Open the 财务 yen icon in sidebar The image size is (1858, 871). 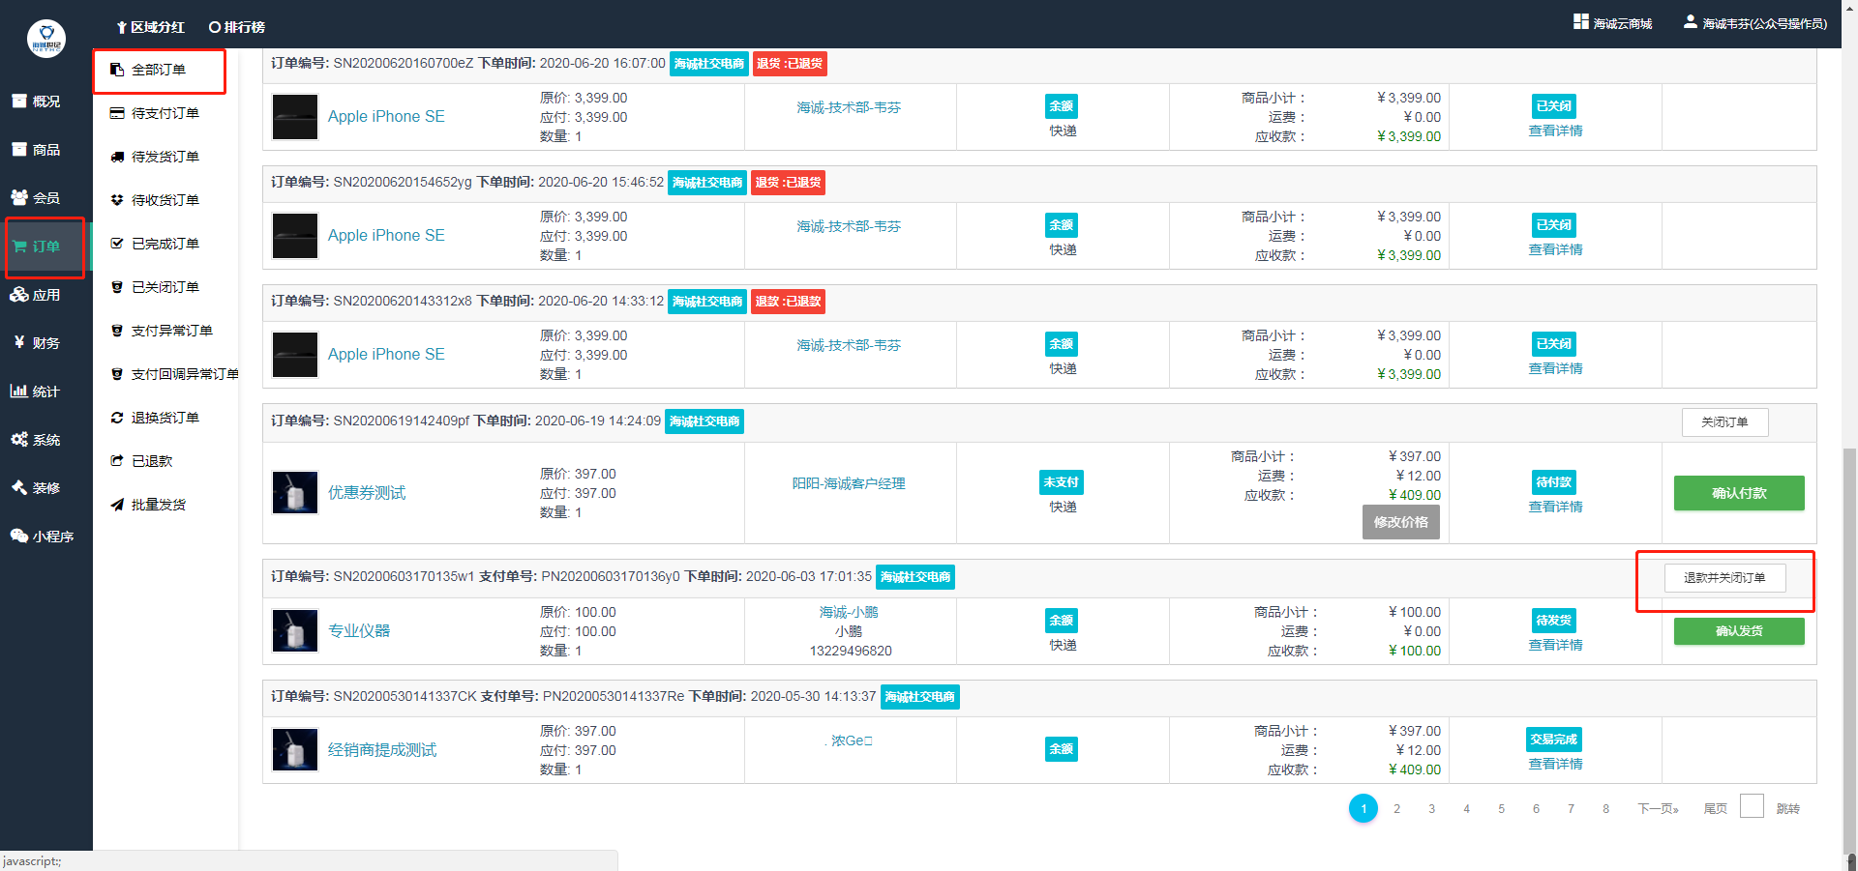[x=19, y=342]
